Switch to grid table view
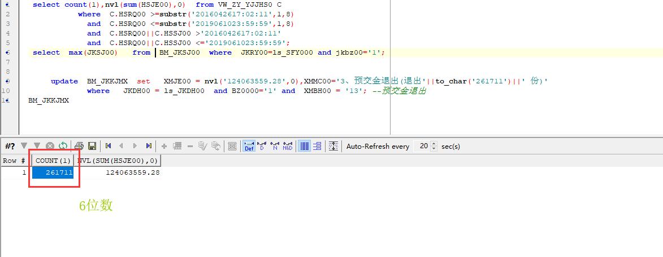663x257 pixels. tap(304, 146)
